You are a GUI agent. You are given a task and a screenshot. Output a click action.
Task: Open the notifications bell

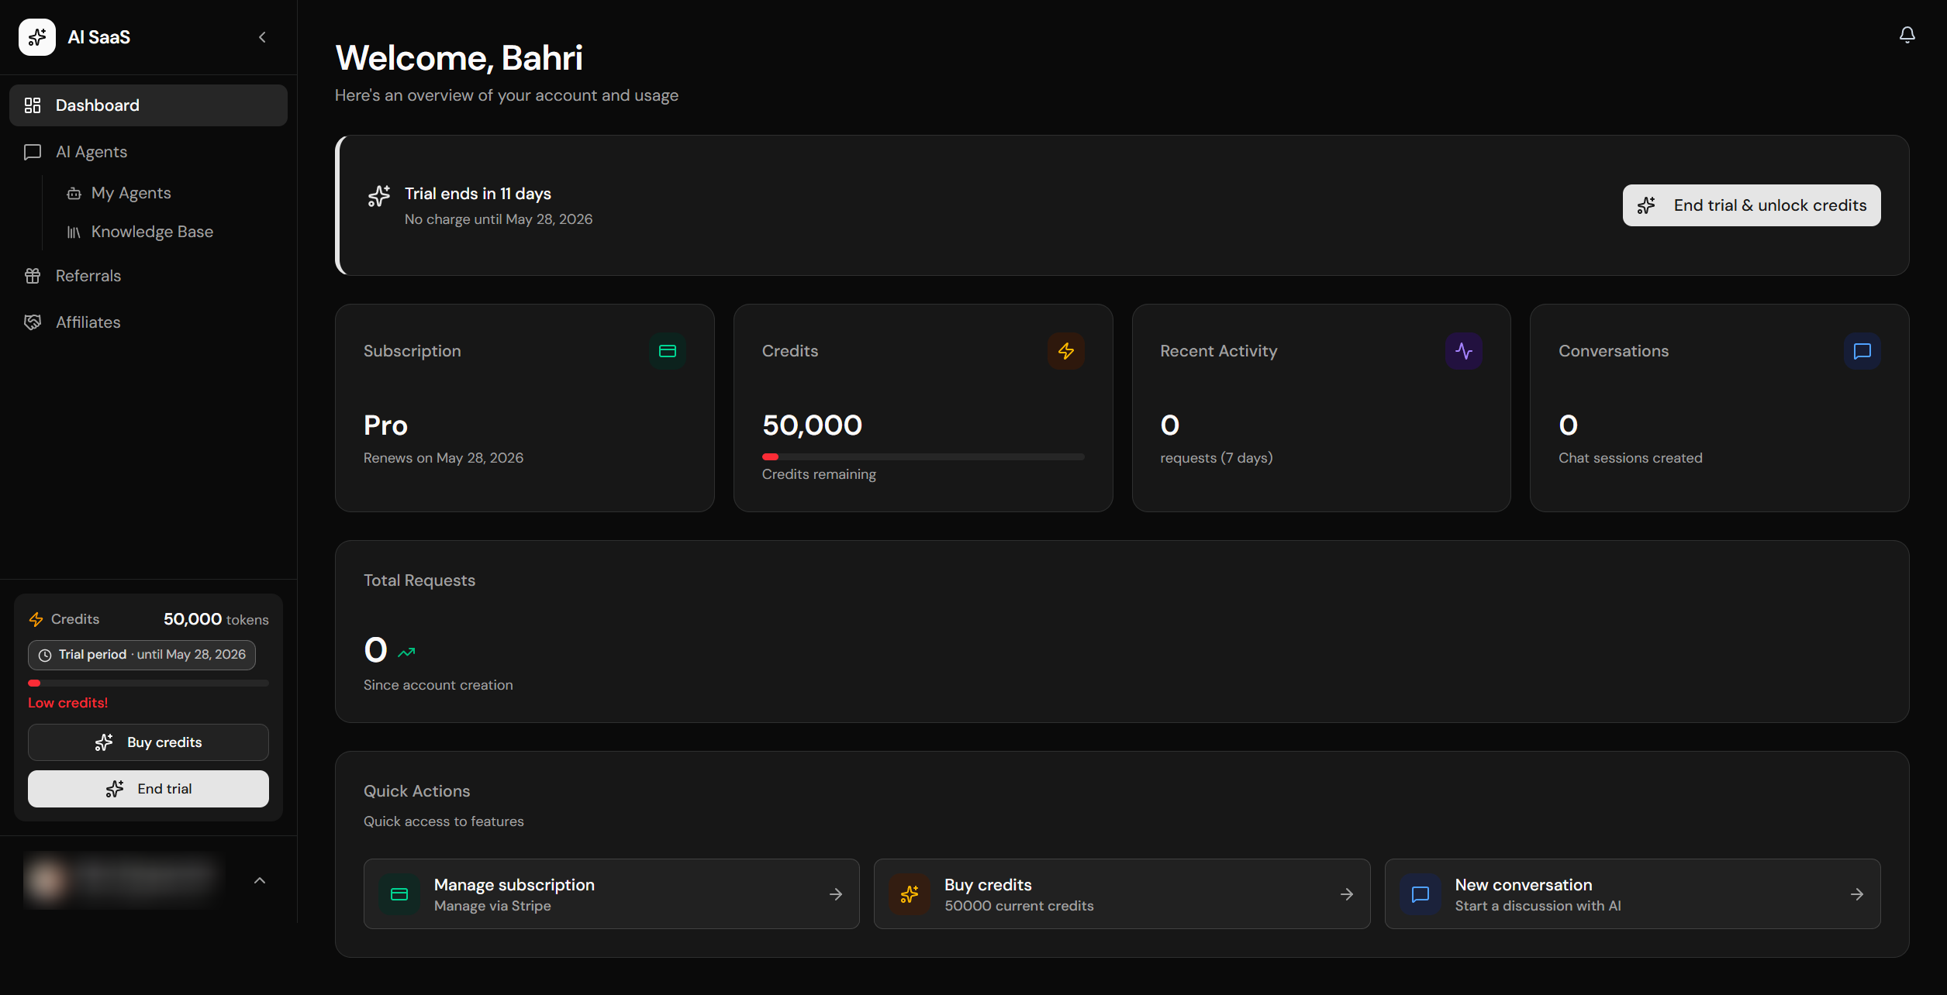1907,35
